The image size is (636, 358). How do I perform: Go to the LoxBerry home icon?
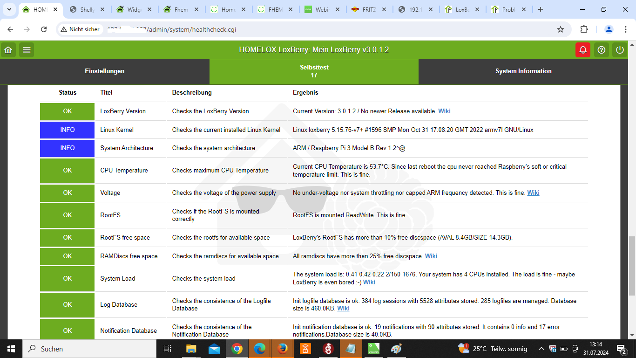8,50
